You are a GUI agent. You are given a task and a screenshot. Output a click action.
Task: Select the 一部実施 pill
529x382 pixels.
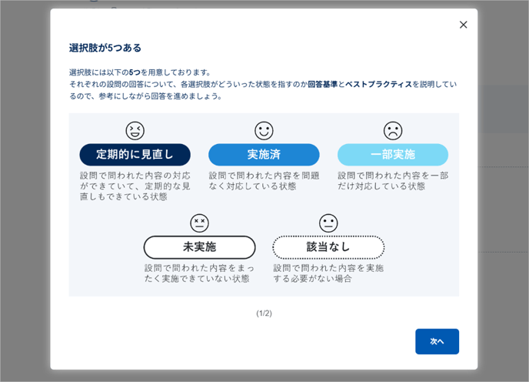(393, 155)
